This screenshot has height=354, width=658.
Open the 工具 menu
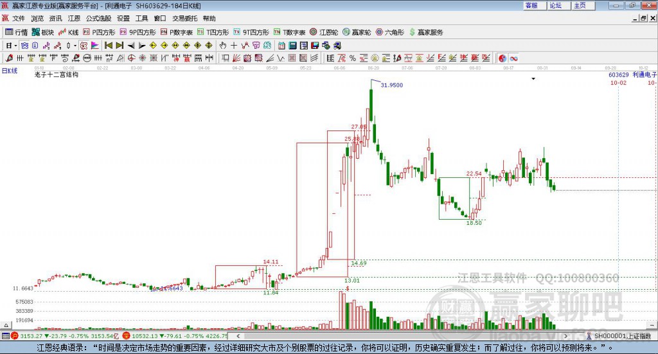[141, 19]
